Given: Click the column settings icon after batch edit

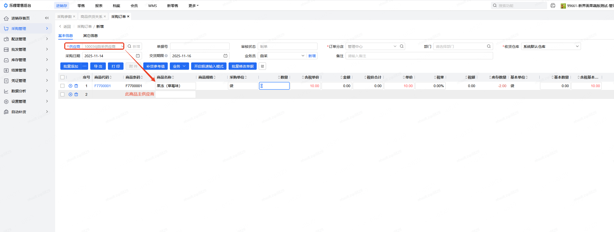Looking at the screenshot, I should coord(262,66).
